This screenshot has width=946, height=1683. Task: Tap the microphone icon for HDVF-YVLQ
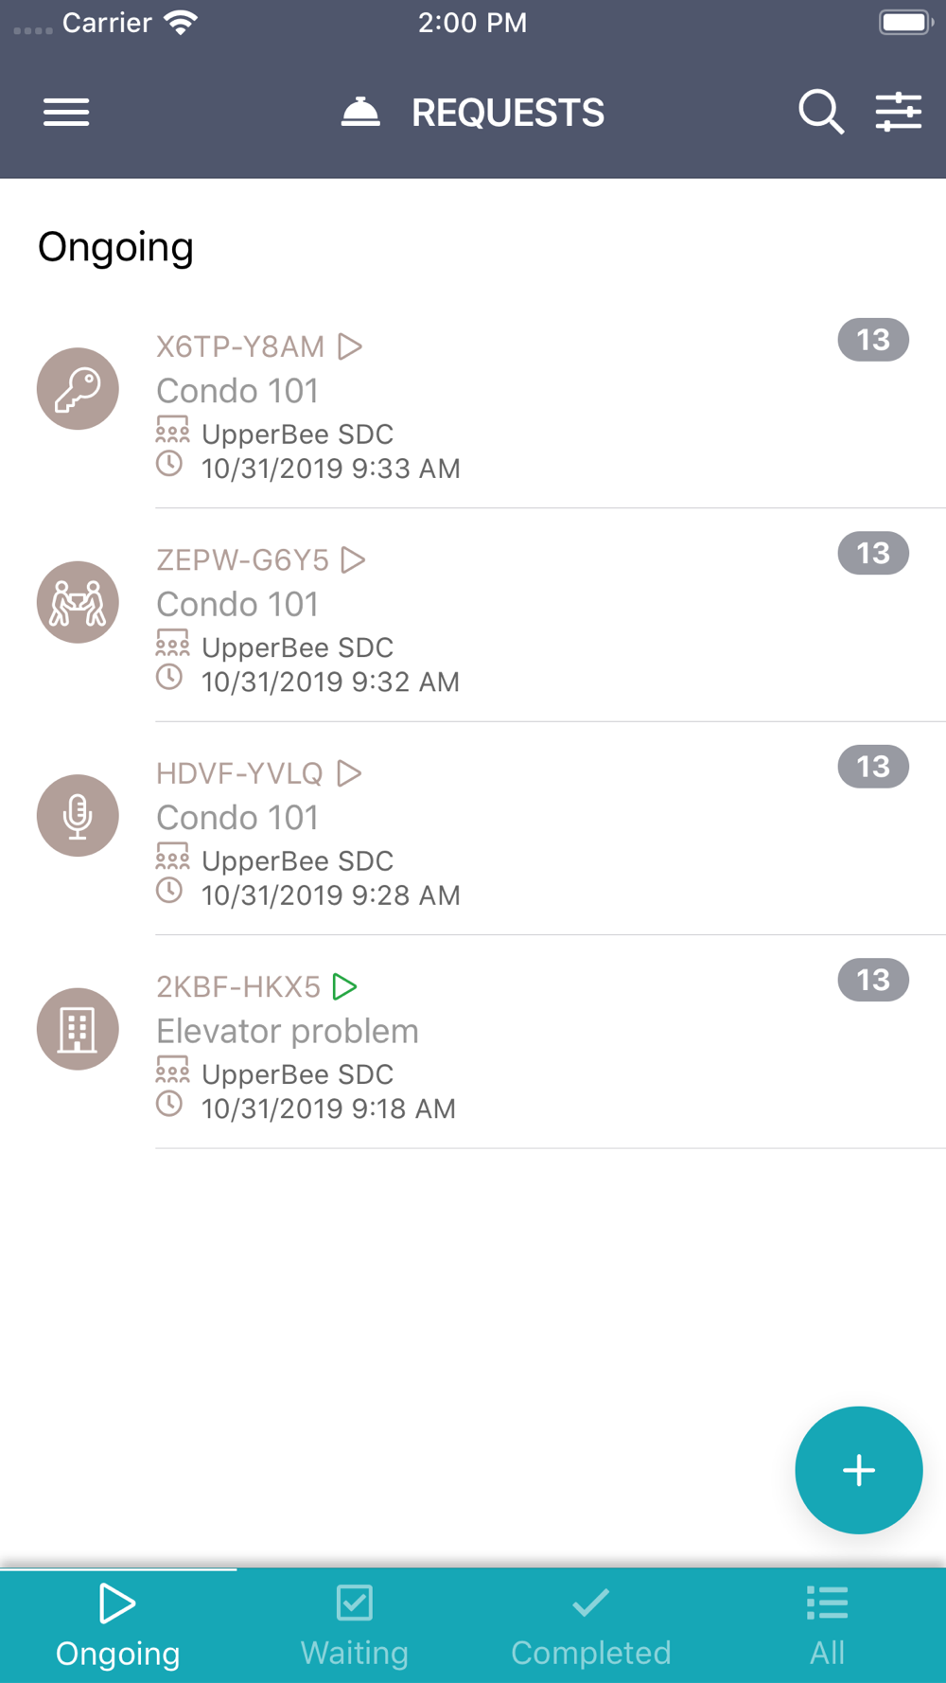pyautogui.click(x=78, y=816)
